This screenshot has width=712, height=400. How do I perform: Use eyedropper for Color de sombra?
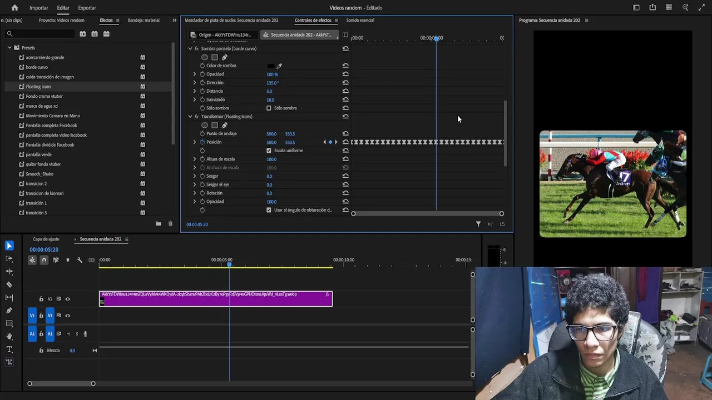click(x=279, y=66)
